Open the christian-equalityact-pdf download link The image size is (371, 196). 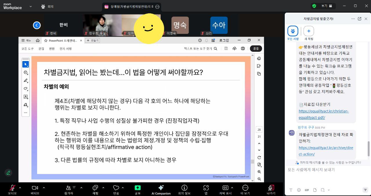(323, 114)
